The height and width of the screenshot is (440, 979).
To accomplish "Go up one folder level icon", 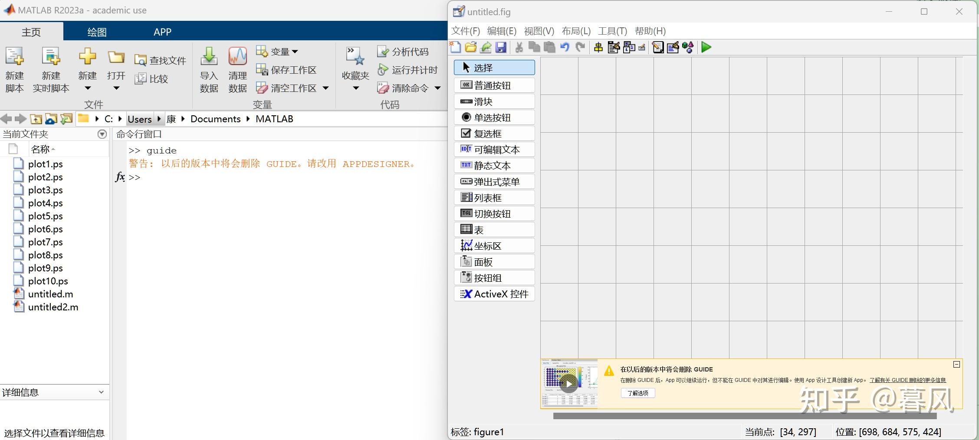I will (36, 119).
